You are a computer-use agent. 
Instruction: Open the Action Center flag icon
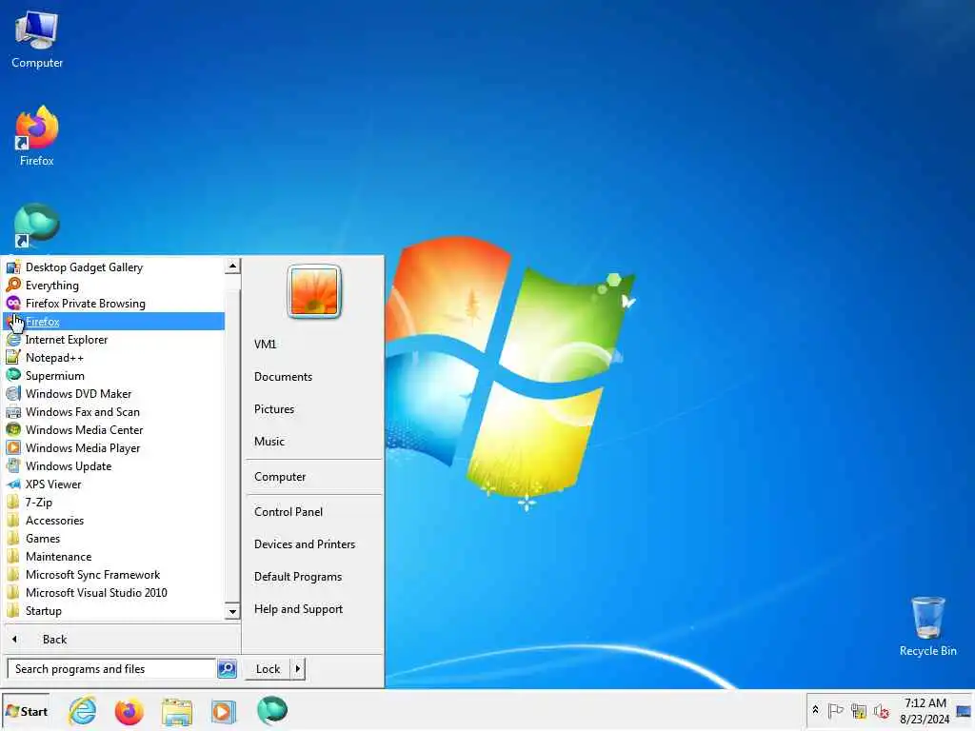[x=836, y=710]
